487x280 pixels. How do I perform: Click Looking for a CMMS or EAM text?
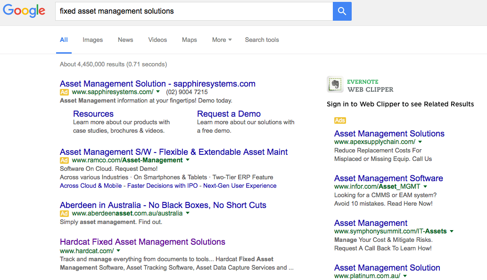click(x=386, y=195)
